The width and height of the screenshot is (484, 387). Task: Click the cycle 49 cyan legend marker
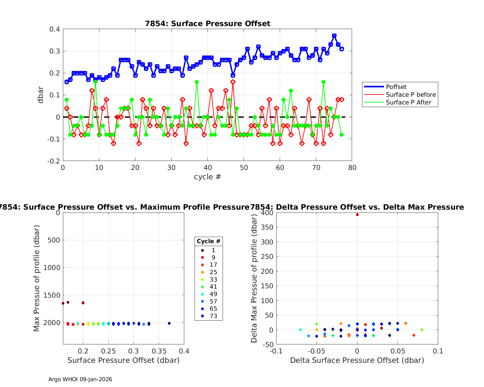click(202, 294)
